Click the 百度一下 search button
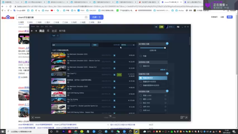Screen dimensions: 238x134 tap(96, 17)
